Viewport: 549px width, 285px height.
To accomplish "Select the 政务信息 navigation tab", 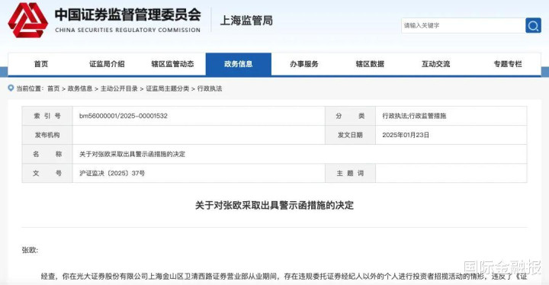I will click(x=239, y=64).
